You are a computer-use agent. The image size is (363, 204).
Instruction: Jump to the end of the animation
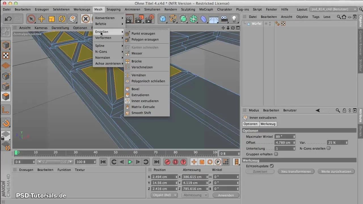pyautogui.click(x=156, y=162)
